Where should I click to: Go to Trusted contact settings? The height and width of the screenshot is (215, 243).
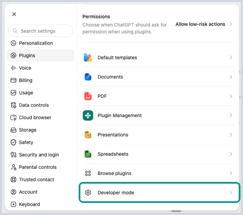pyautogui.click(x=41, y=180)
